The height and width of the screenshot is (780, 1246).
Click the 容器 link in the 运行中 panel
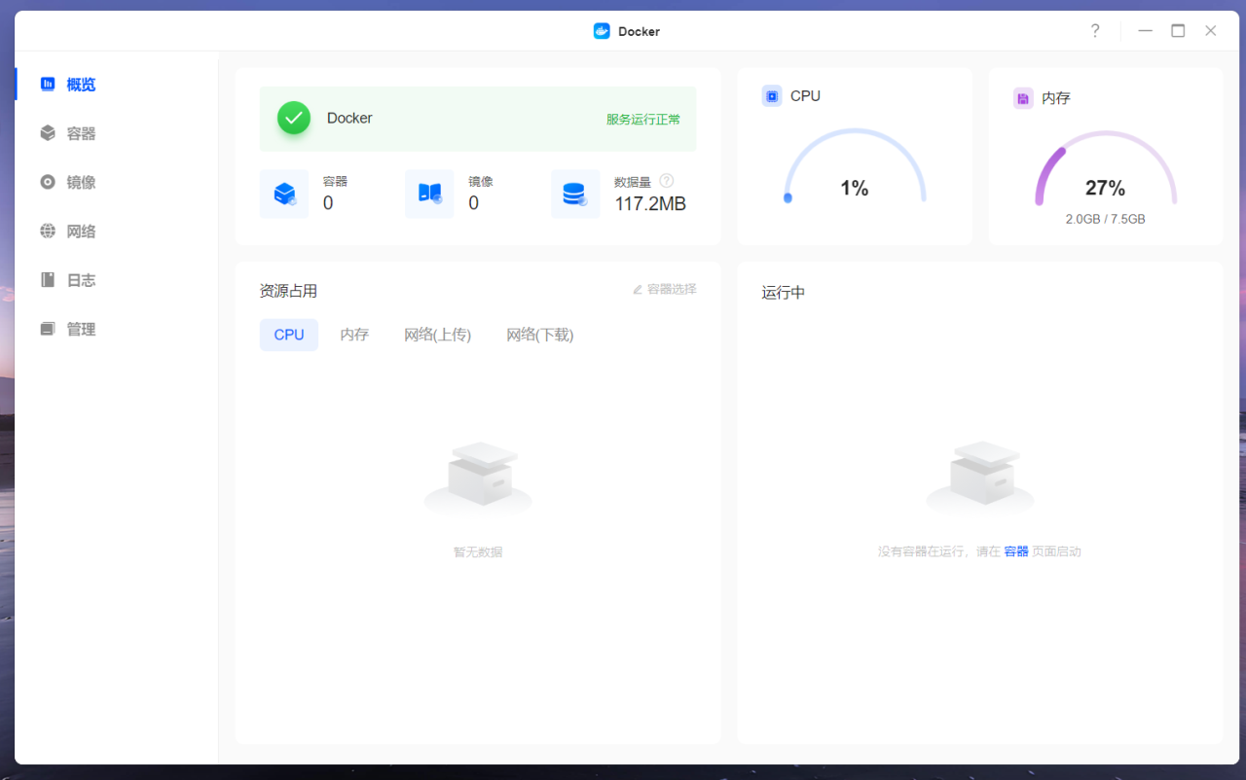(x=1015, y=550)
